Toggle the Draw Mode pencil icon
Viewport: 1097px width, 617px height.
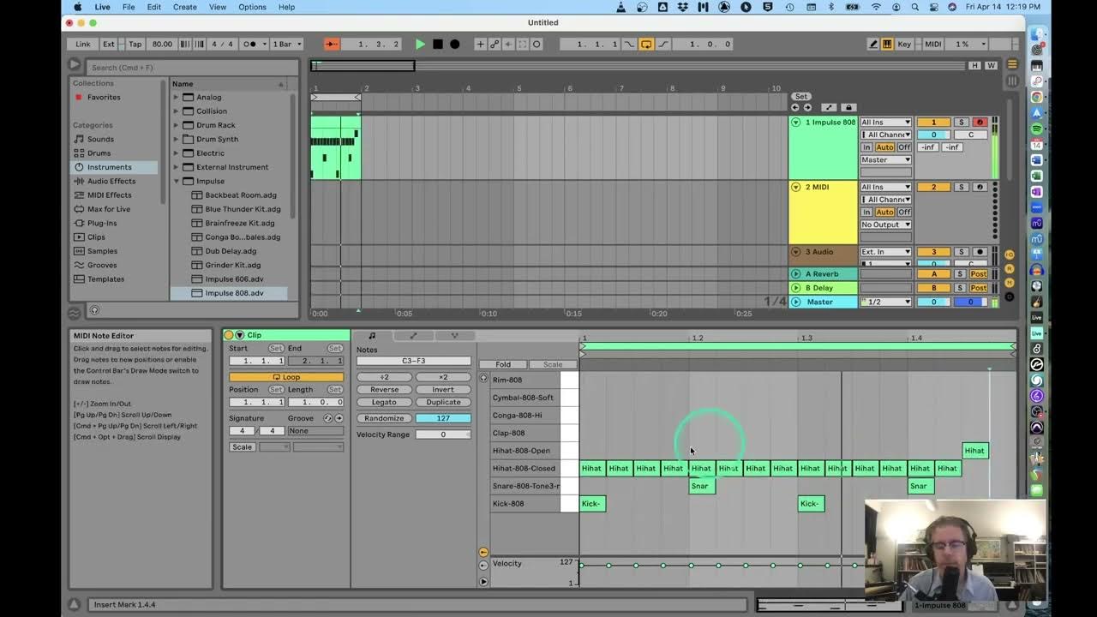click(x=873, y=44)
